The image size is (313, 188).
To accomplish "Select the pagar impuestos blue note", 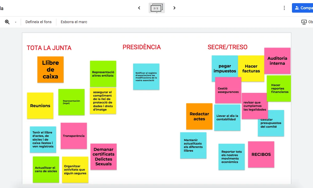I will 225,68.
